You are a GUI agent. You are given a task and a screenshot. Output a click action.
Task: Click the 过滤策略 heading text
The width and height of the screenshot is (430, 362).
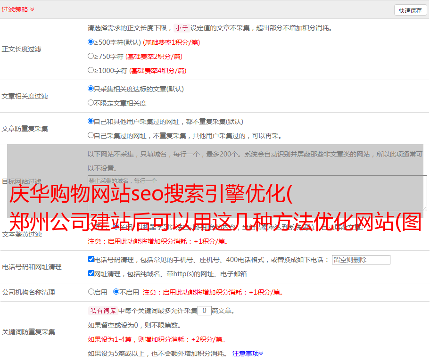pyautogui.click(x=14, y=9)
